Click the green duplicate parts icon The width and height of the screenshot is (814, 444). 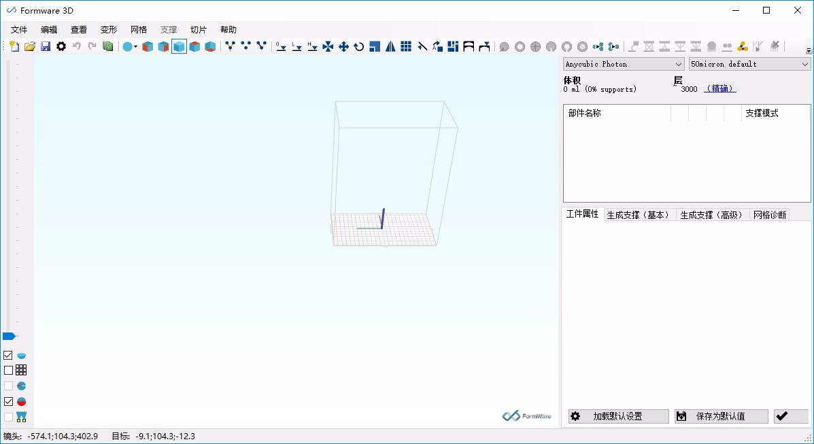click(x=108, y=47)
